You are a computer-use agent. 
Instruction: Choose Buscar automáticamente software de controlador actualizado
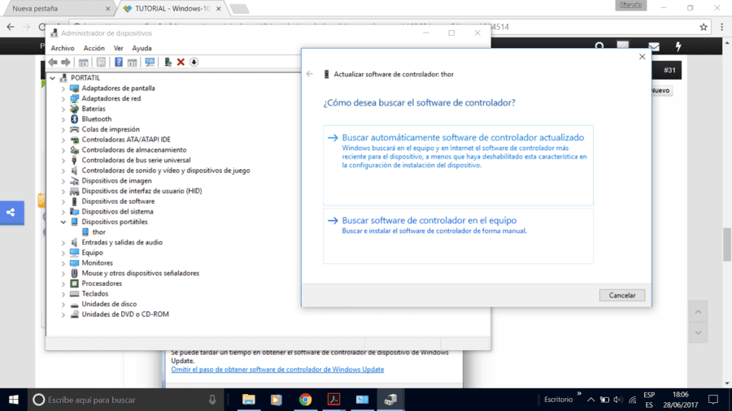pyautogui.click(x=458, y=165)
